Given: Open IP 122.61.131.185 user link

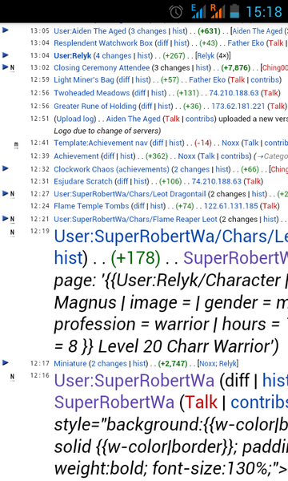Looking at the screenshot, I should (x=231, y=206).
